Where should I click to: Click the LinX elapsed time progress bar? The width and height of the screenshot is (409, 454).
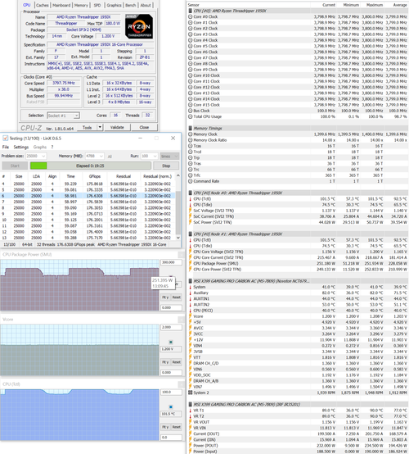tap(91, 166)
